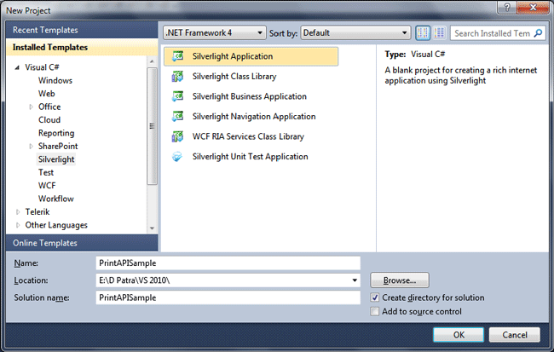554x352 pixels.
Task: Click the tree scrollbar up arrow
Action: tap(152, 61)
